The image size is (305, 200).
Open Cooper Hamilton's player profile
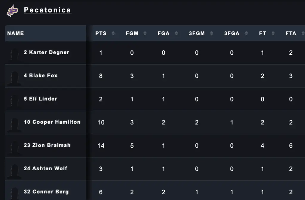click(x=52, y=122)
